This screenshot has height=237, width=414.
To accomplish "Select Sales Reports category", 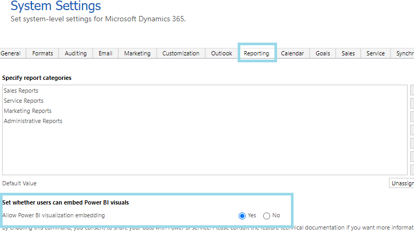I will coord(21,91).
